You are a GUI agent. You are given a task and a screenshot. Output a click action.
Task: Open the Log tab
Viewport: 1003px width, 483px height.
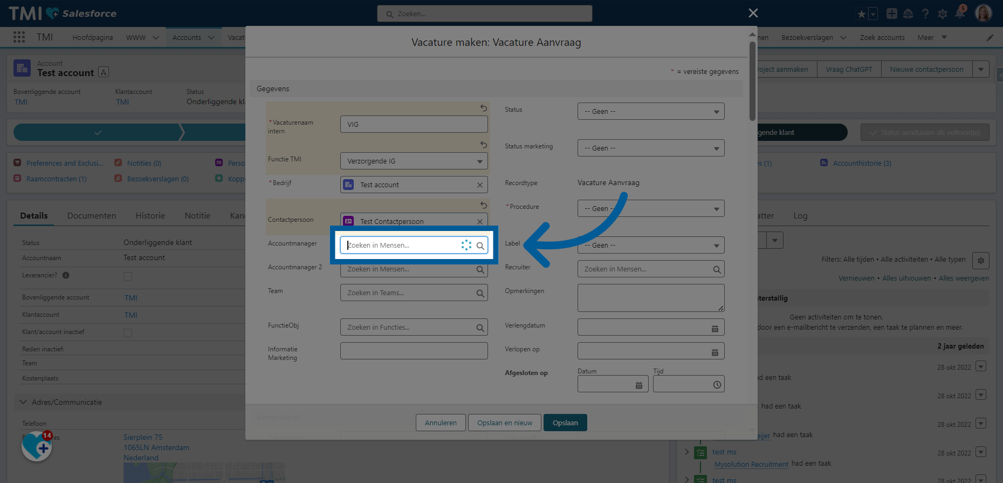tap(800, 215)
